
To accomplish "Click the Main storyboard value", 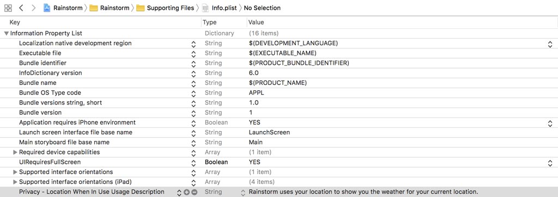I will [x=256, y=142].
